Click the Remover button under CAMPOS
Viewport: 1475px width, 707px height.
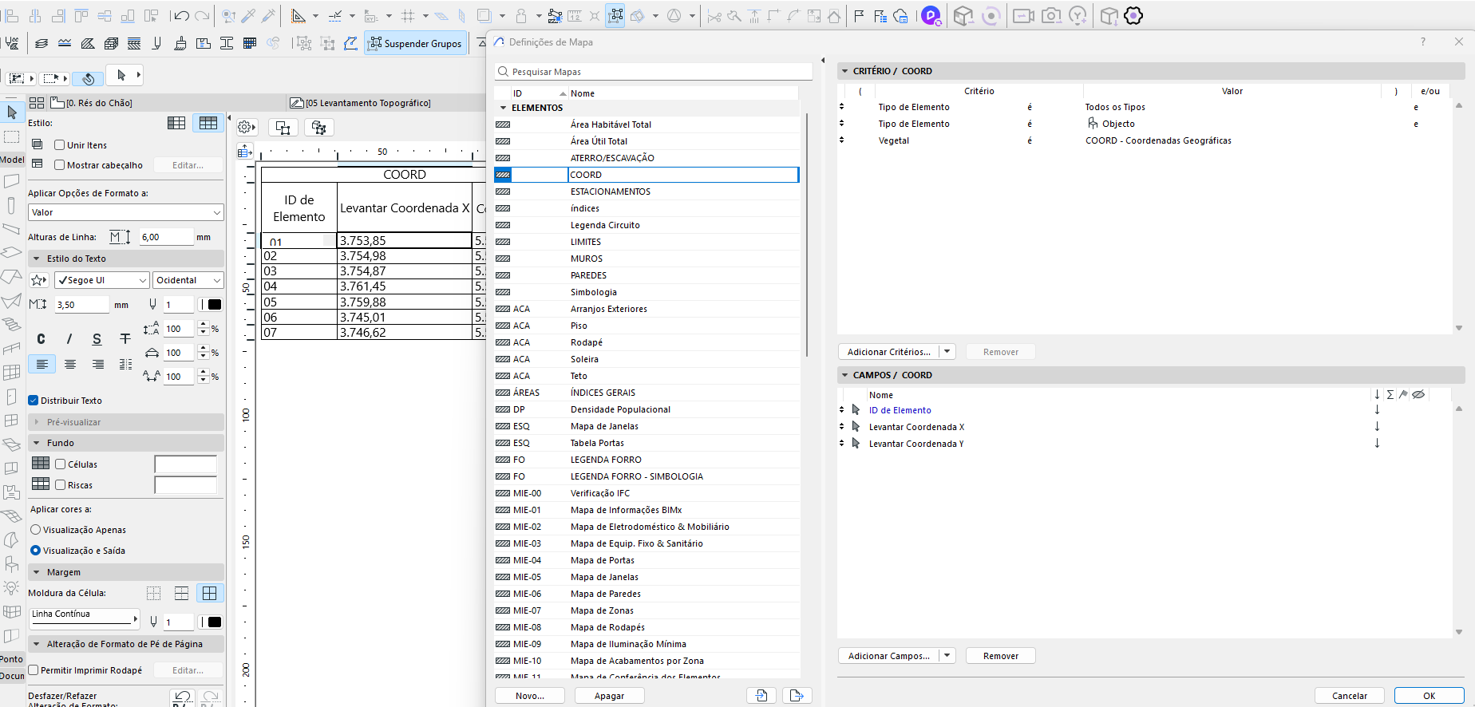1000,656
